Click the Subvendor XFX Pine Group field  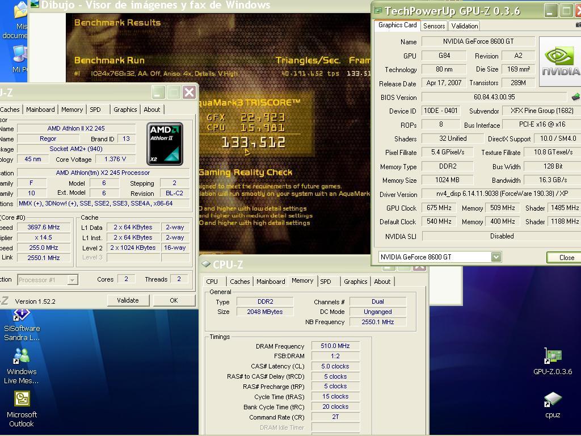click(542, 111)
